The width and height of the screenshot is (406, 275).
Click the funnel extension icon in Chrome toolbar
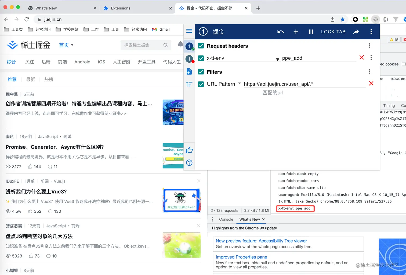396,19
